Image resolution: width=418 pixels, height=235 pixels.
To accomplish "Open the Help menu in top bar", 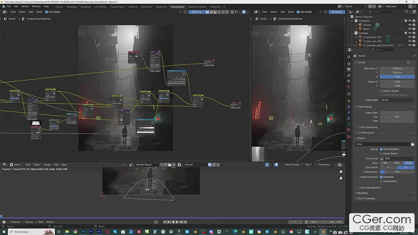I will pyautogui.click(x=46, y=6).
